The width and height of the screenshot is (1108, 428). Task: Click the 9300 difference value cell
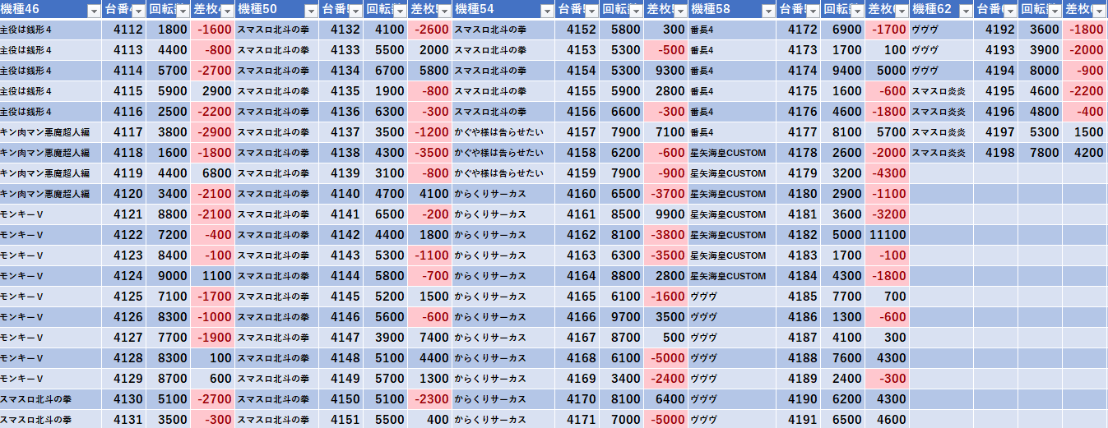click(x=665, y=71)
